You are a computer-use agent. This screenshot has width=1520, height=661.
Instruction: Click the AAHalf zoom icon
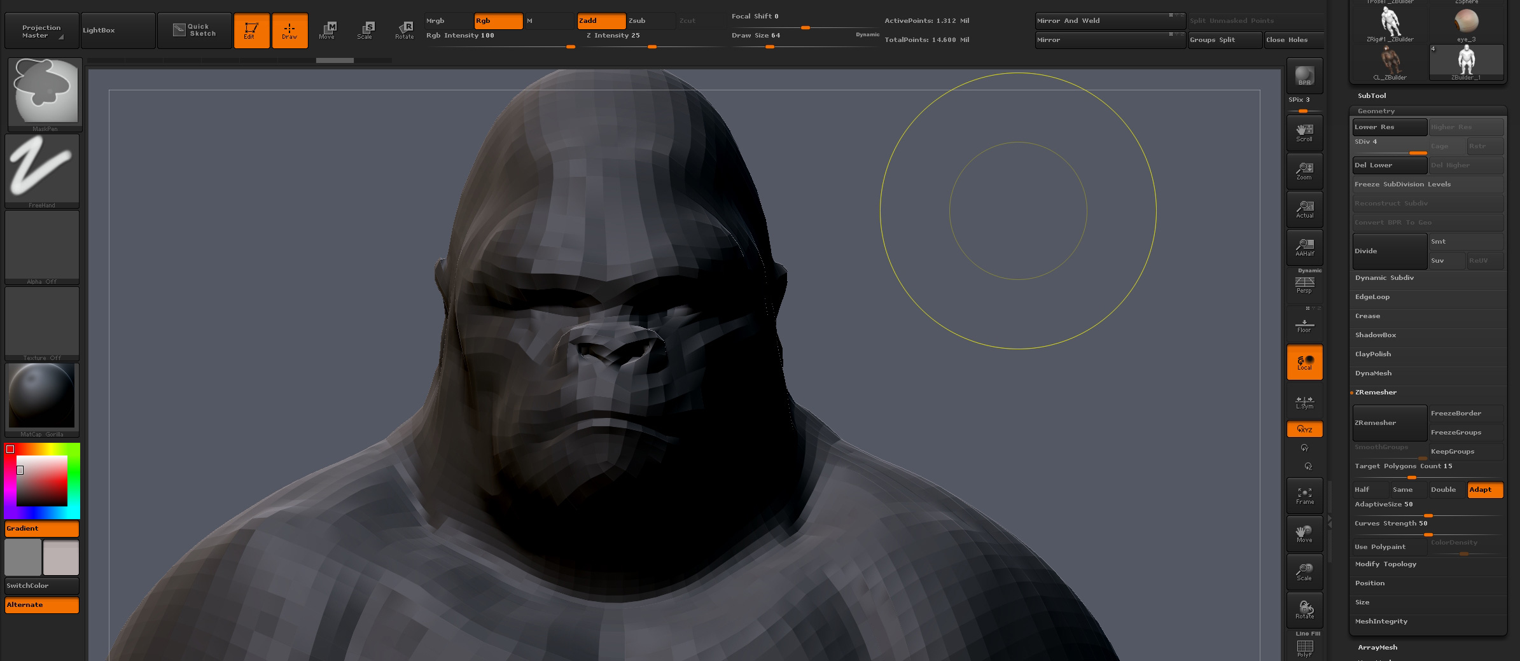tap(1304, 247)
